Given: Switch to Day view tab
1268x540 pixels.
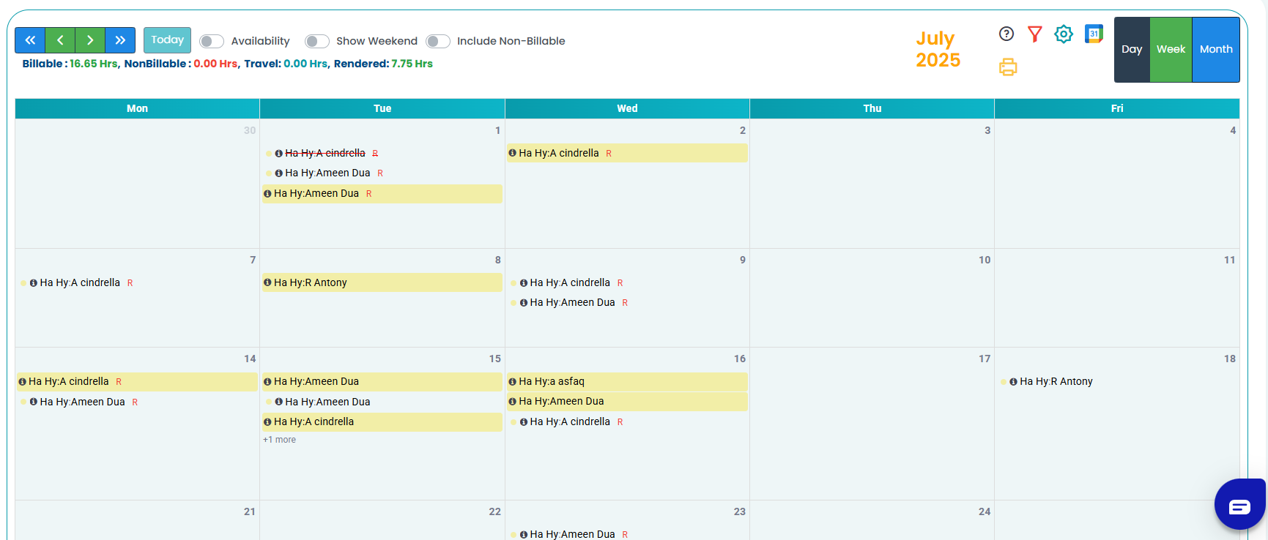Looking at the screenshot, I should point(1132,50).
